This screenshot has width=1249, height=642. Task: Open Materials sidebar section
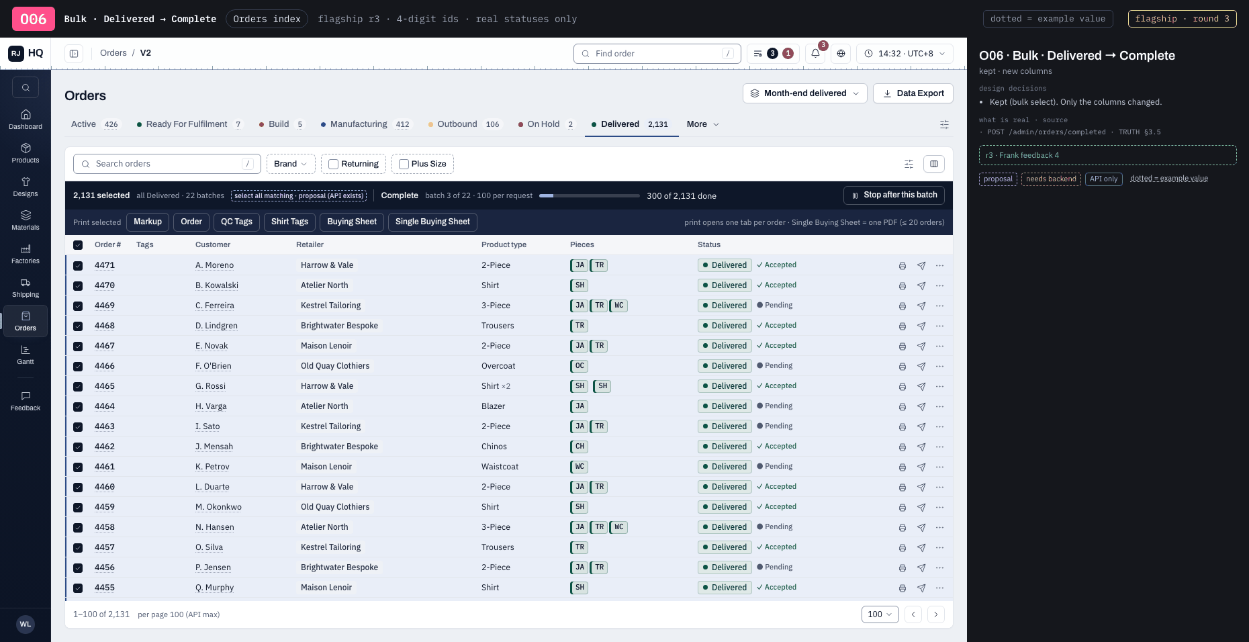click(26, 220)
